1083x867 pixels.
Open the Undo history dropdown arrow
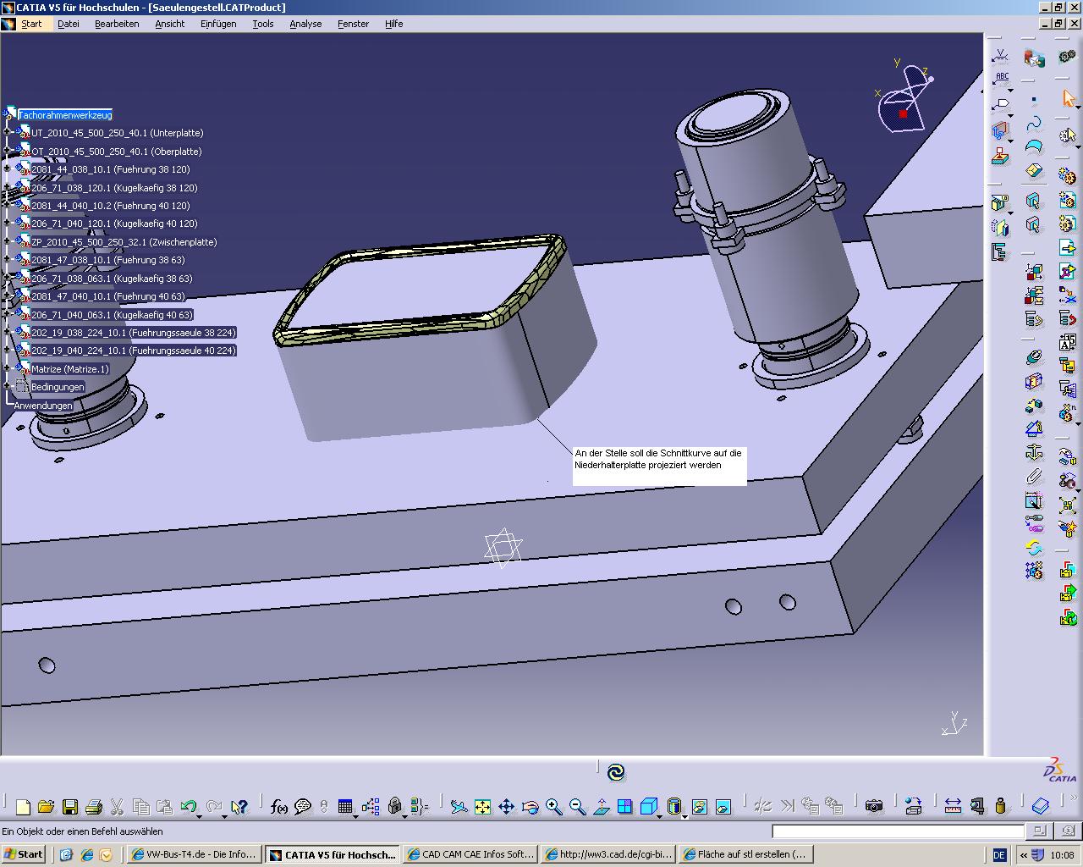tap(199, 816)
